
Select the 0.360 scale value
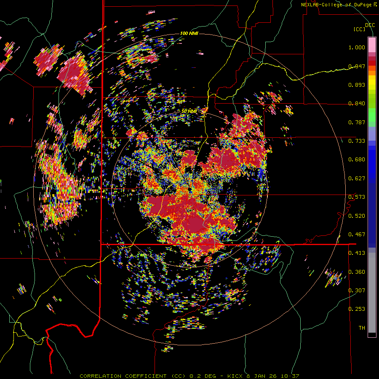(x=357, y=272)
